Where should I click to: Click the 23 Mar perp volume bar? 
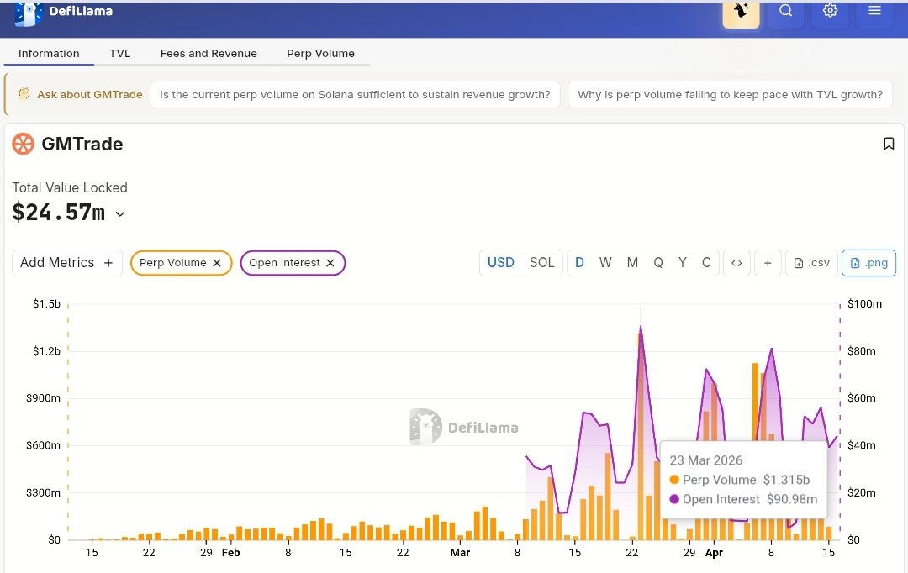pos(641,437)
